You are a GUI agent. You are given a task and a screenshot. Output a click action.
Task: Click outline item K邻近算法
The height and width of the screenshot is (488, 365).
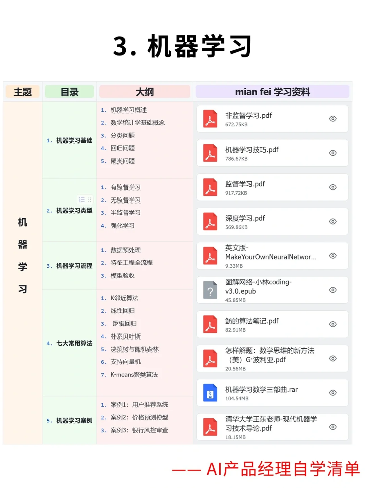[124, 298]
